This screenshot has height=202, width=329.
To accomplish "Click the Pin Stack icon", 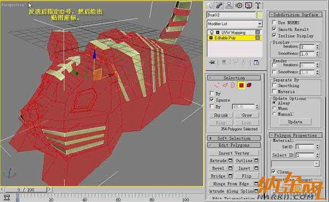I will pos(212,63).
